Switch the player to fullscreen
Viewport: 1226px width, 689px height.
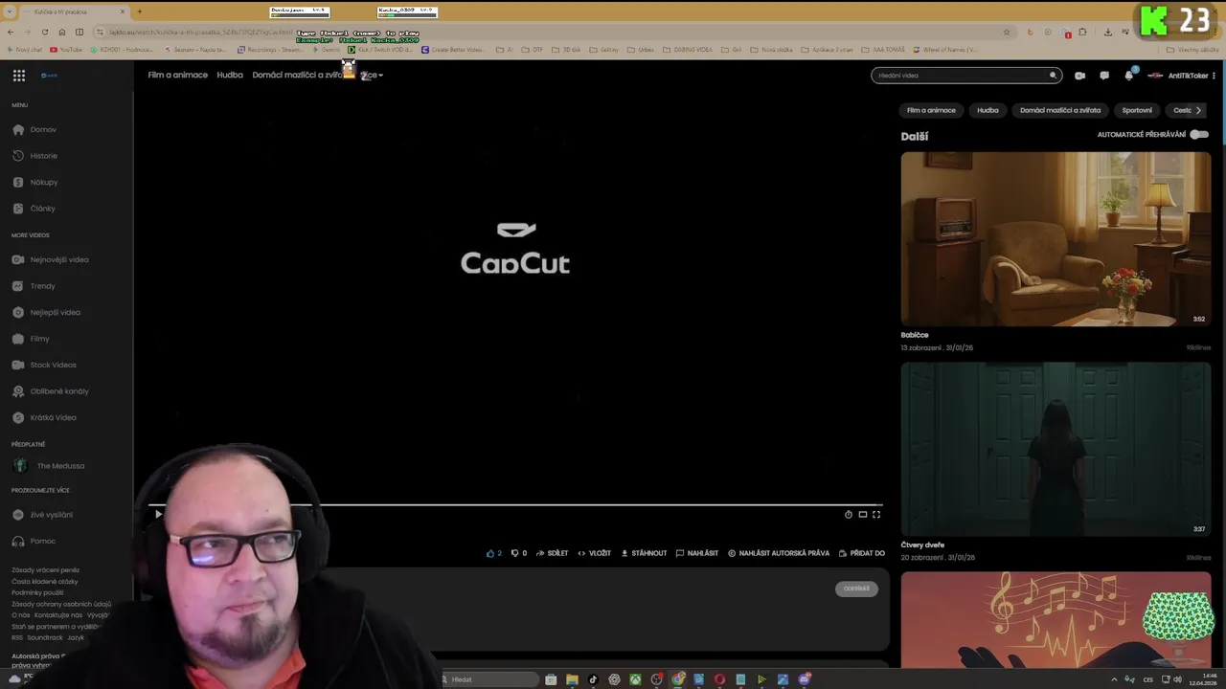[876, 515]
